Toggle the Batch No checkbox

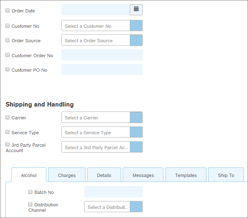(30, 192)
